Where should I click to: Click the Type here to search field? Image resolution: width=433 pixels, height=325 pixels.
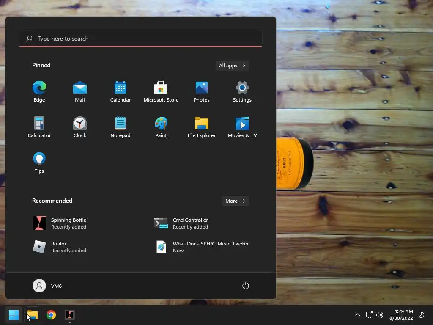tap(141, 39)
